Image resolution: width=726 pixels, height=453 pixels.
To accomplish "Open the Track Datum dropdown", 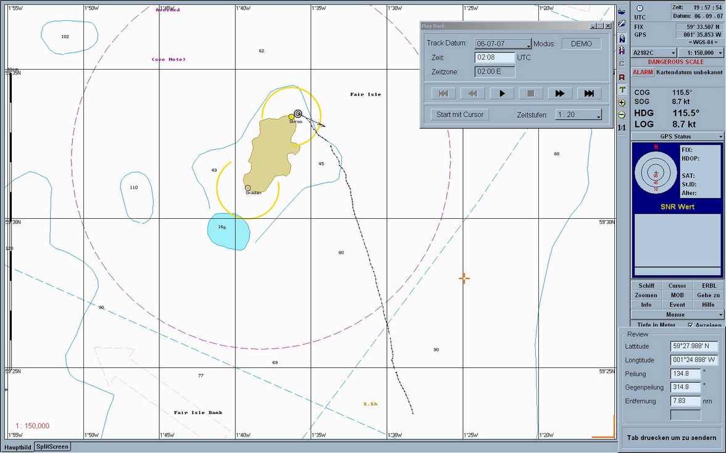I will pyautogui.click(x=528, y=44).
